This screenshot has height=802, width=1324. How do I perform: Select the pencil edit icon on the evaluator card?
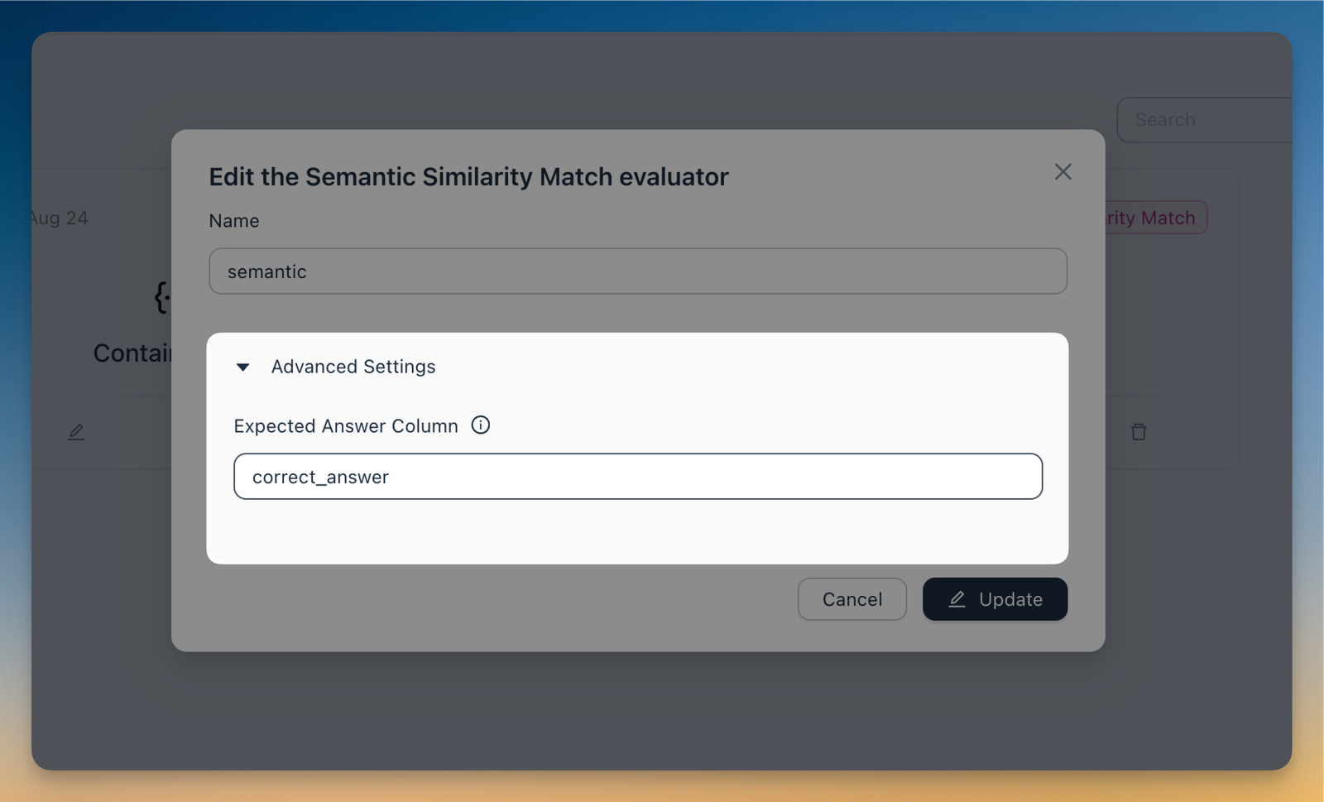coord(76,431)
